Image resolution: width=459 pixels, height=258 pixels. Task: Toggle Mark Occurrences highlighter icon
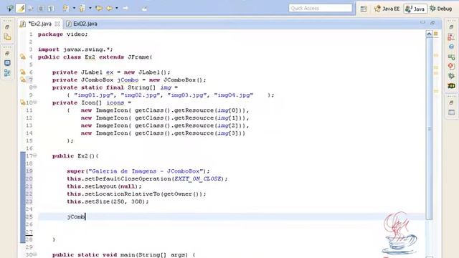click(21, 9)
